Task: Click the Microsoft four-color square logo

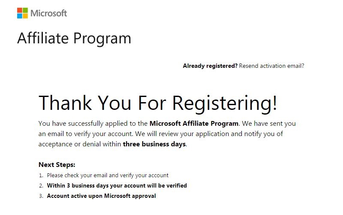Action: pyautogui.click(x=23, y=13)
